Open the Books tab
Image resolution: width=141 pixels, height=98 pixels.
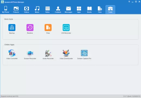coord(89,10)
